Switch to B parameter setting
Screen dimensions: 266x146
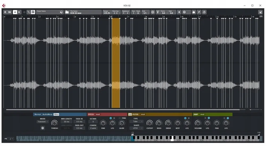(19, 12)
